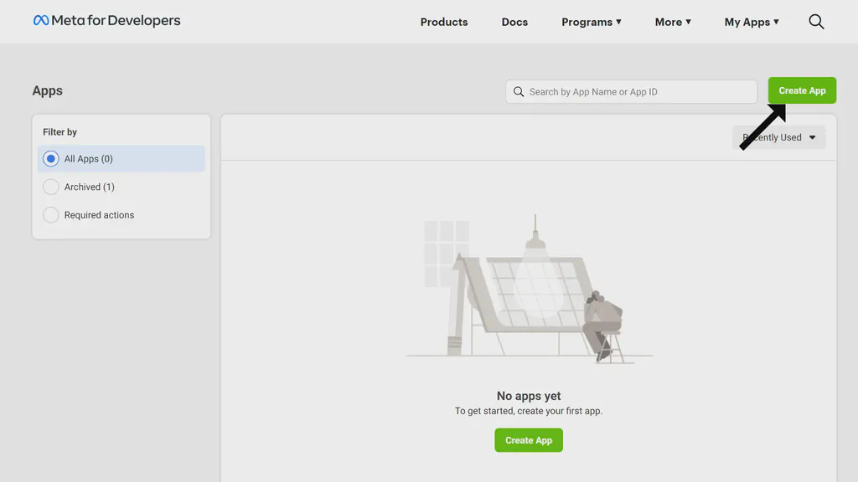Open the Docs menu item
The width and height of the screenshot is (858, 482).
coord(514,23)
